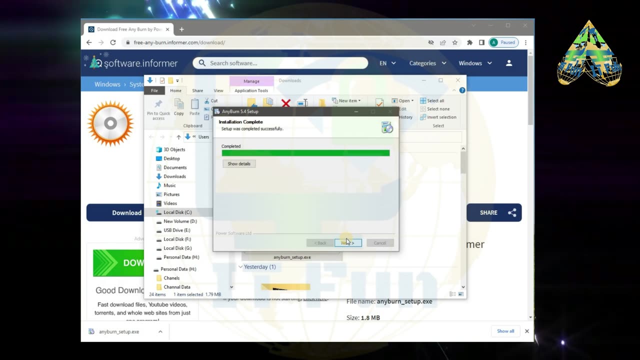Click the Up arrow in Explorer navigation
This screenshot has height=360, width=640.
[x=178, y=137]
